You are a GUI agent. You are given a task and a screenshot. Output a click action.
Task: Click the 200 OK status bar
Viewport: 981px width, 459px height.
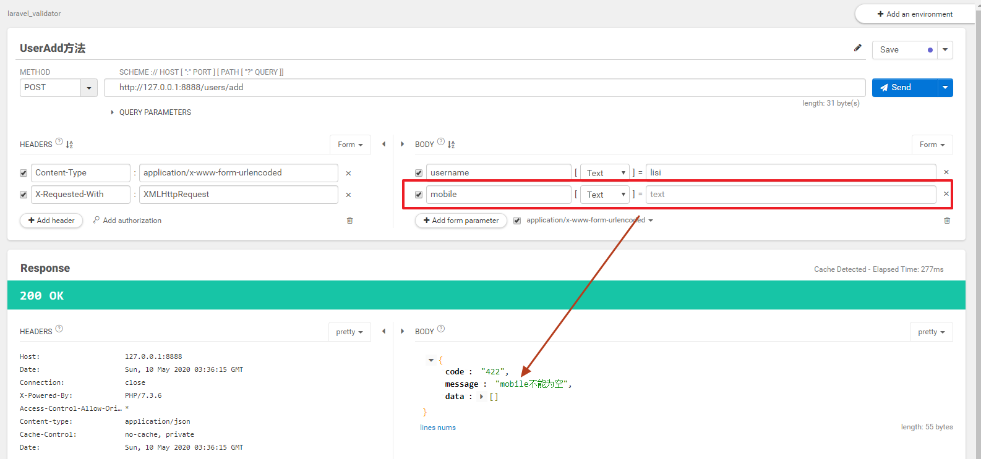pos(486,295)
